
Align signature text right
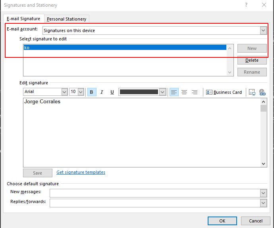click(195, 92)
